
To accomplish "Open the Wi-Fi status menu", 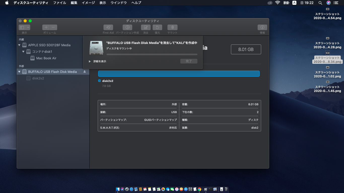I will click(278, 3).
